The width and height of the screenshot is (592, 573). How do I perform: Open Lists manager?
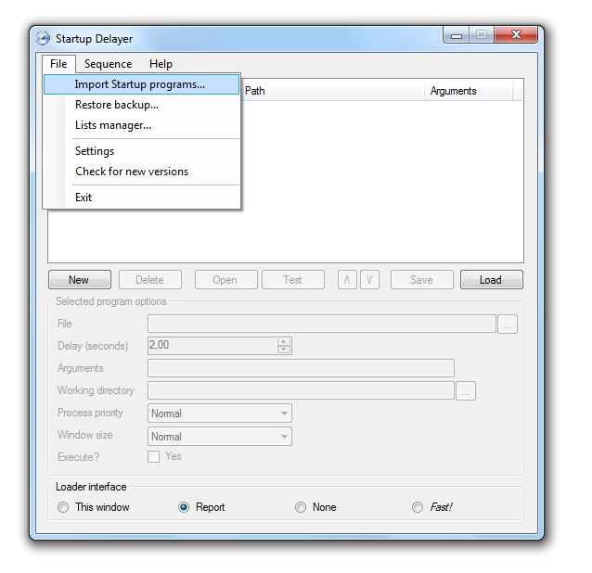point(142,125)
